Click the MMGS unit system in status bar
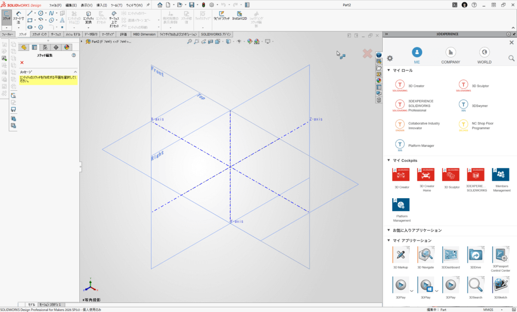 point(488,309)
